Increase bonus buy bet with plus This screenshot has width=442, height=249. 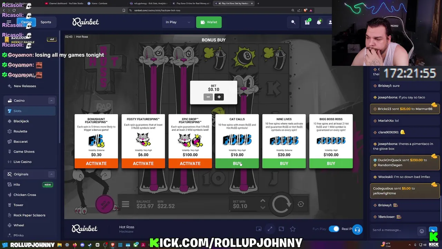[219, 97]
